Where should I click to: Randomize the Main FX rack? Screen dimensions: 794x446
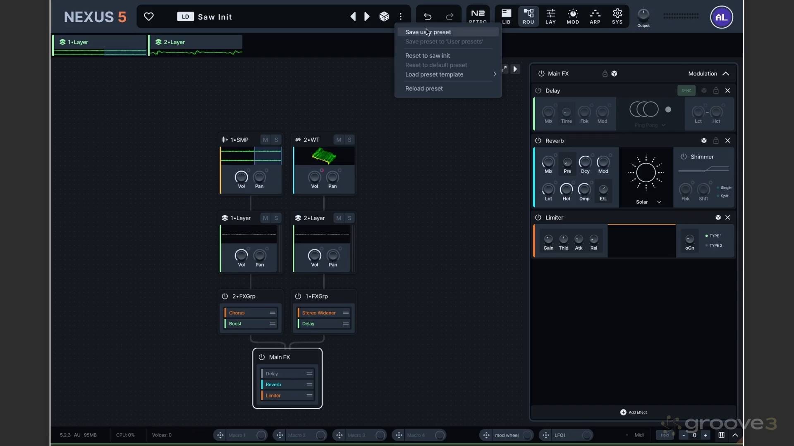[x=614, y=74]
